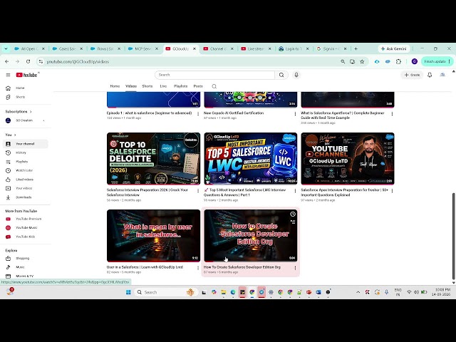Open the channel search icon next to Posts
This screenshot has width=456, height=342.
214,86
